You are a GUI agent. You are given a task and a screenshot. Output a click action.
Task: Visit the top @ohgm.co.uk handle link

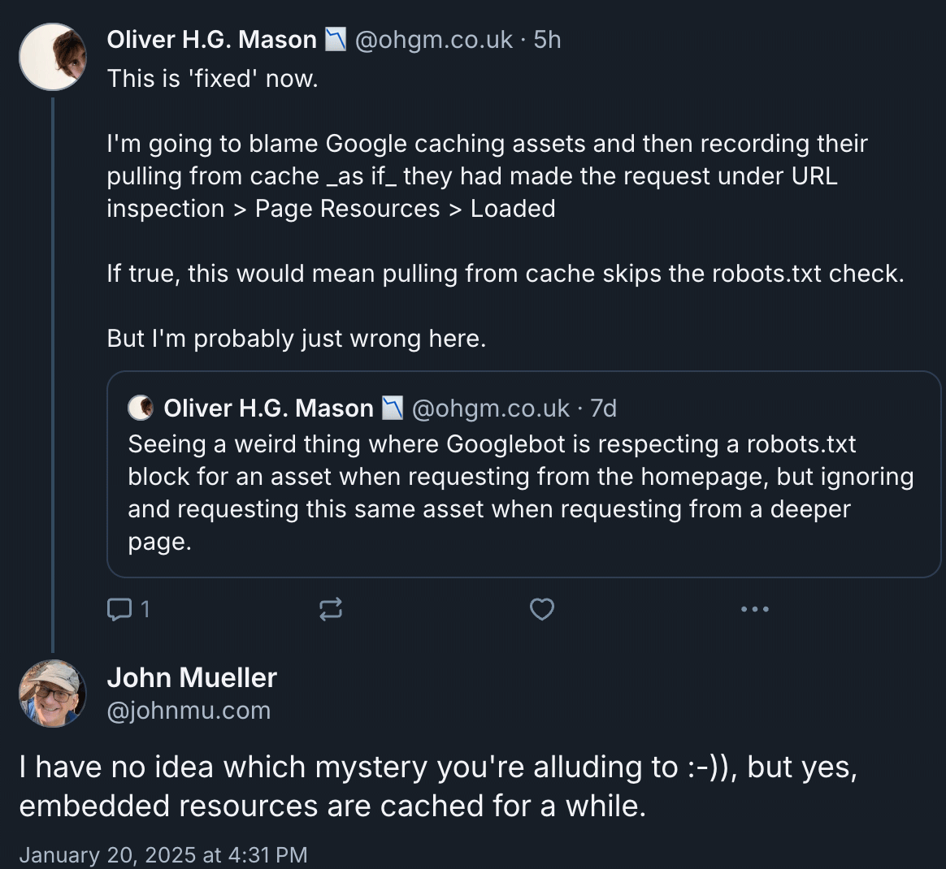coord(434,39)
